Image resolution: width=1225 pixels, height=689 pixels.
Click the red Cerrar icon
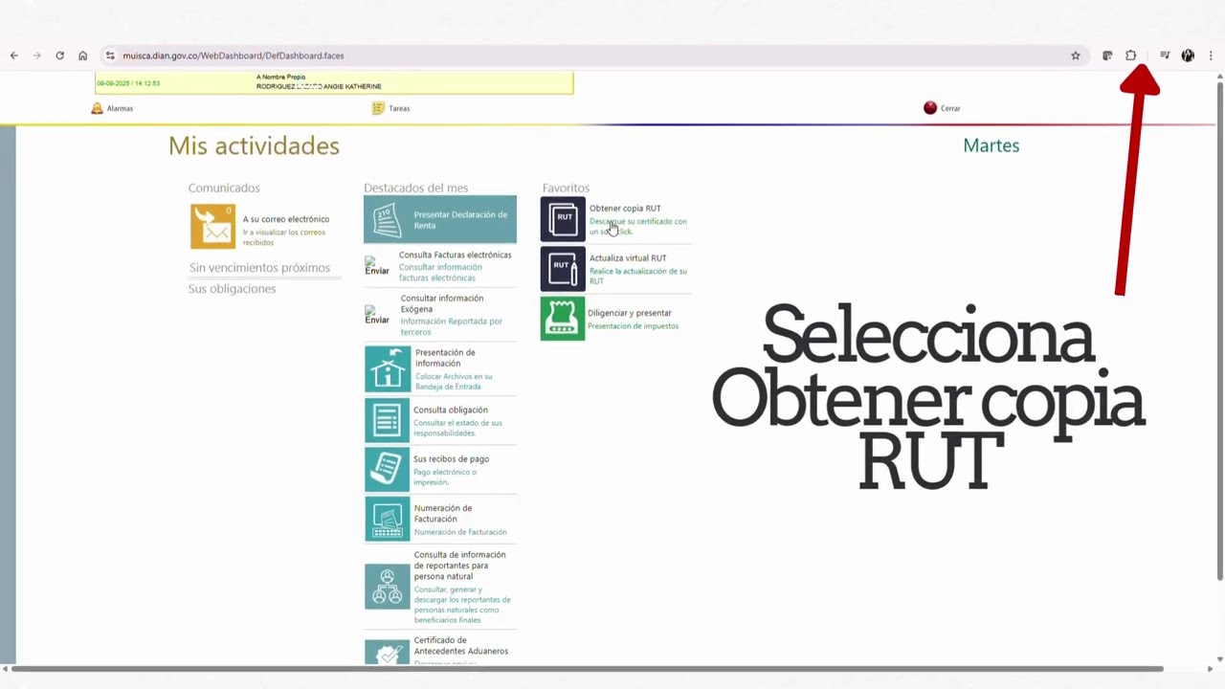point(930,108)
